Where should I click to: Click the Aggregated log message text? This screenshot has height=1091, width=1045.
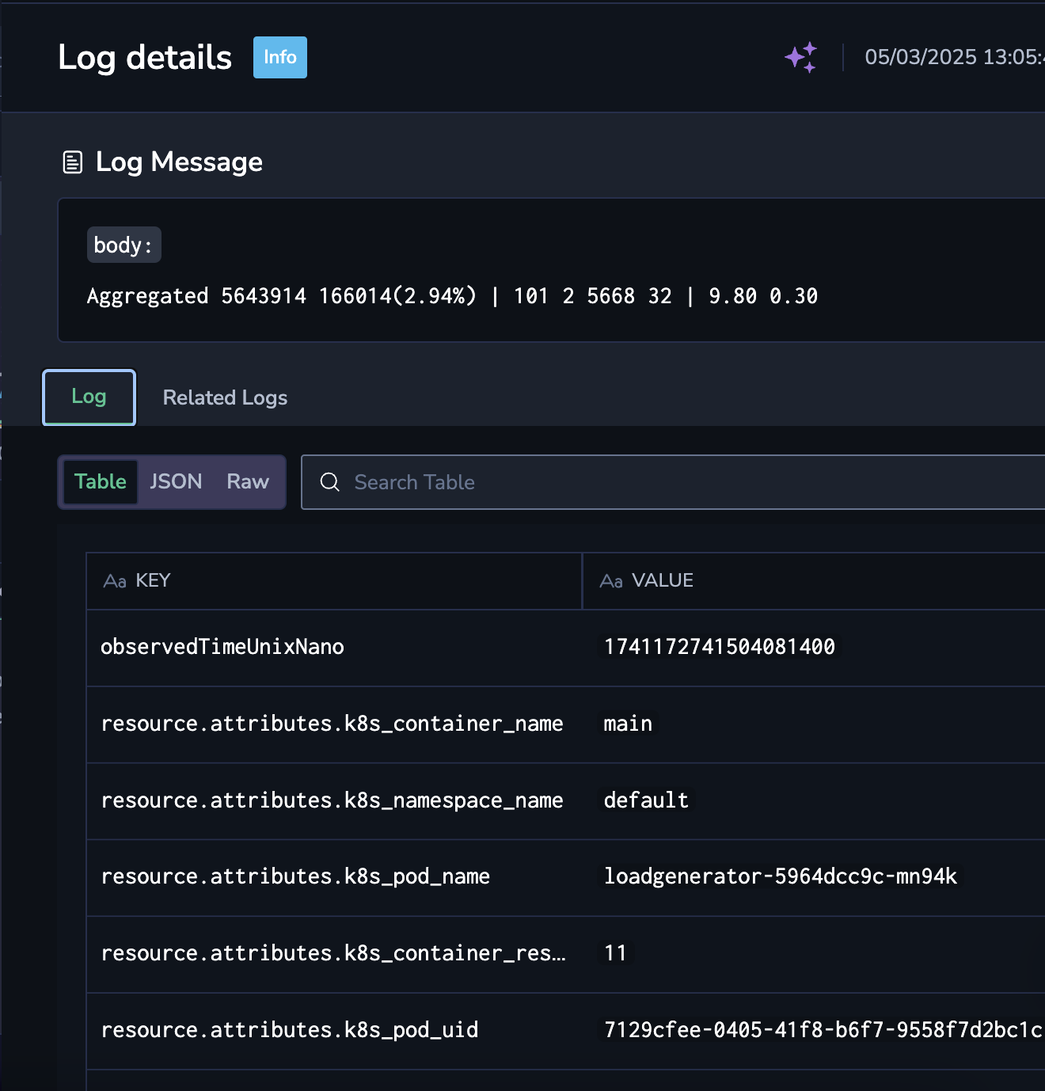[x=452, y=296]
